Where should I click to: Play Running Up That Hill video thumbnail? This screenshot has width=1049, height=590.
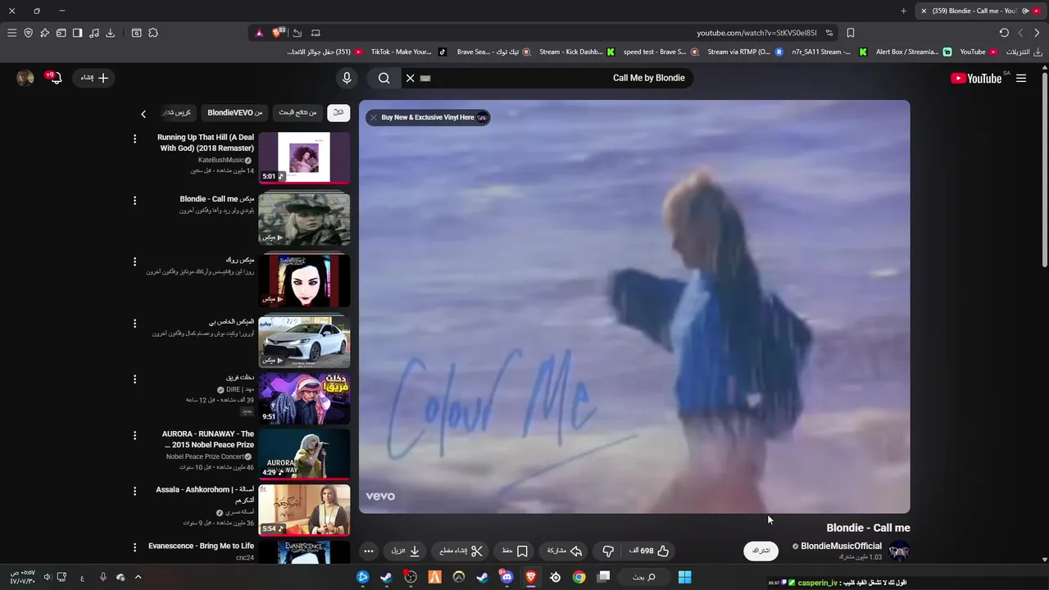click(x=304, y=157)
